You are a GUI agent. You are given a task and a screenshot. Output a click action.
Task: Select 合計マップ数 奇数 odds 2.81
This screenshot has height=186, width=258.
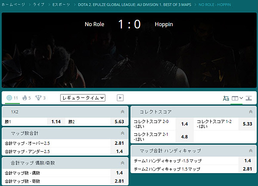119,181
